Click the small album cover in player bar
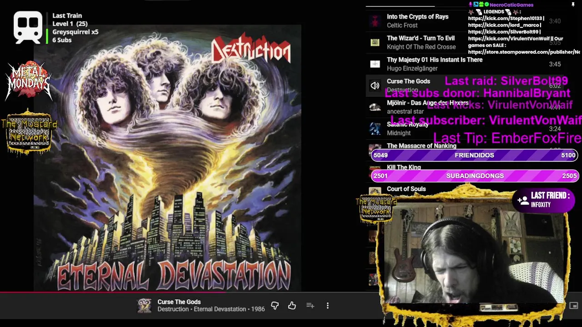Screen dimensions: 582x327 [x=145, y=306]
